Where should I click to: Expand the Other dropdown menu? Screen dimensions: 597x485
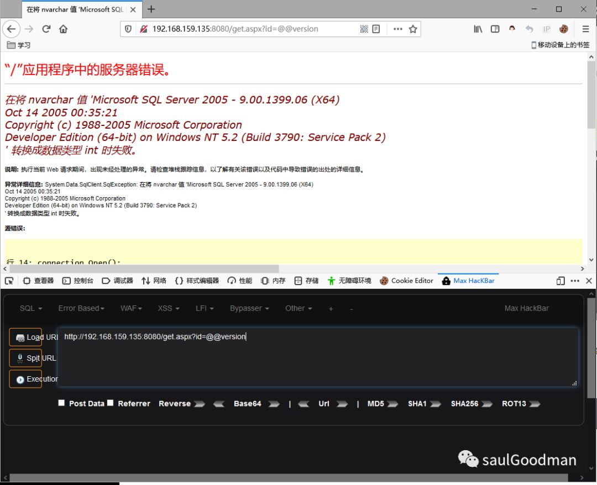[x=298, y=308]
